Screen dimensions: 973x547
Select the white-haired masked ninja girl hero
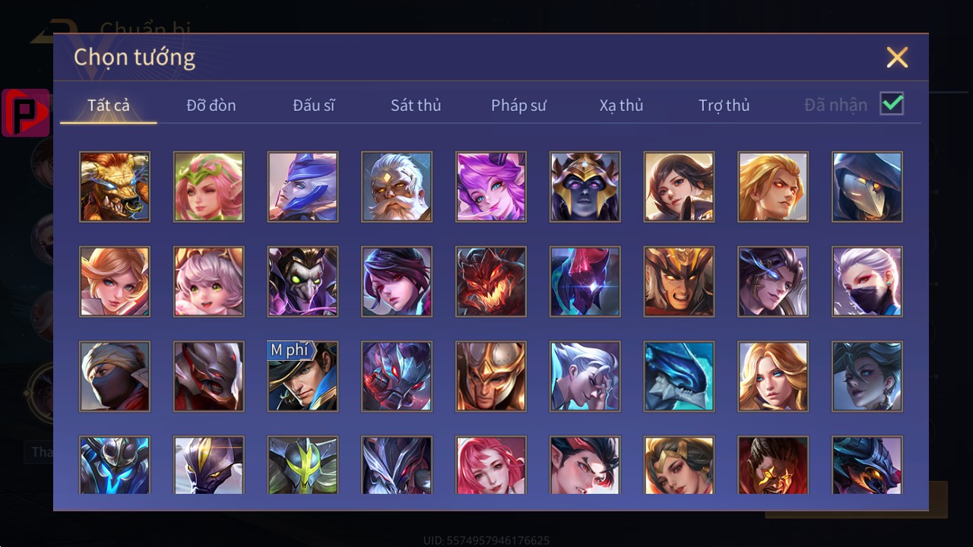click(x=867, y=282)
